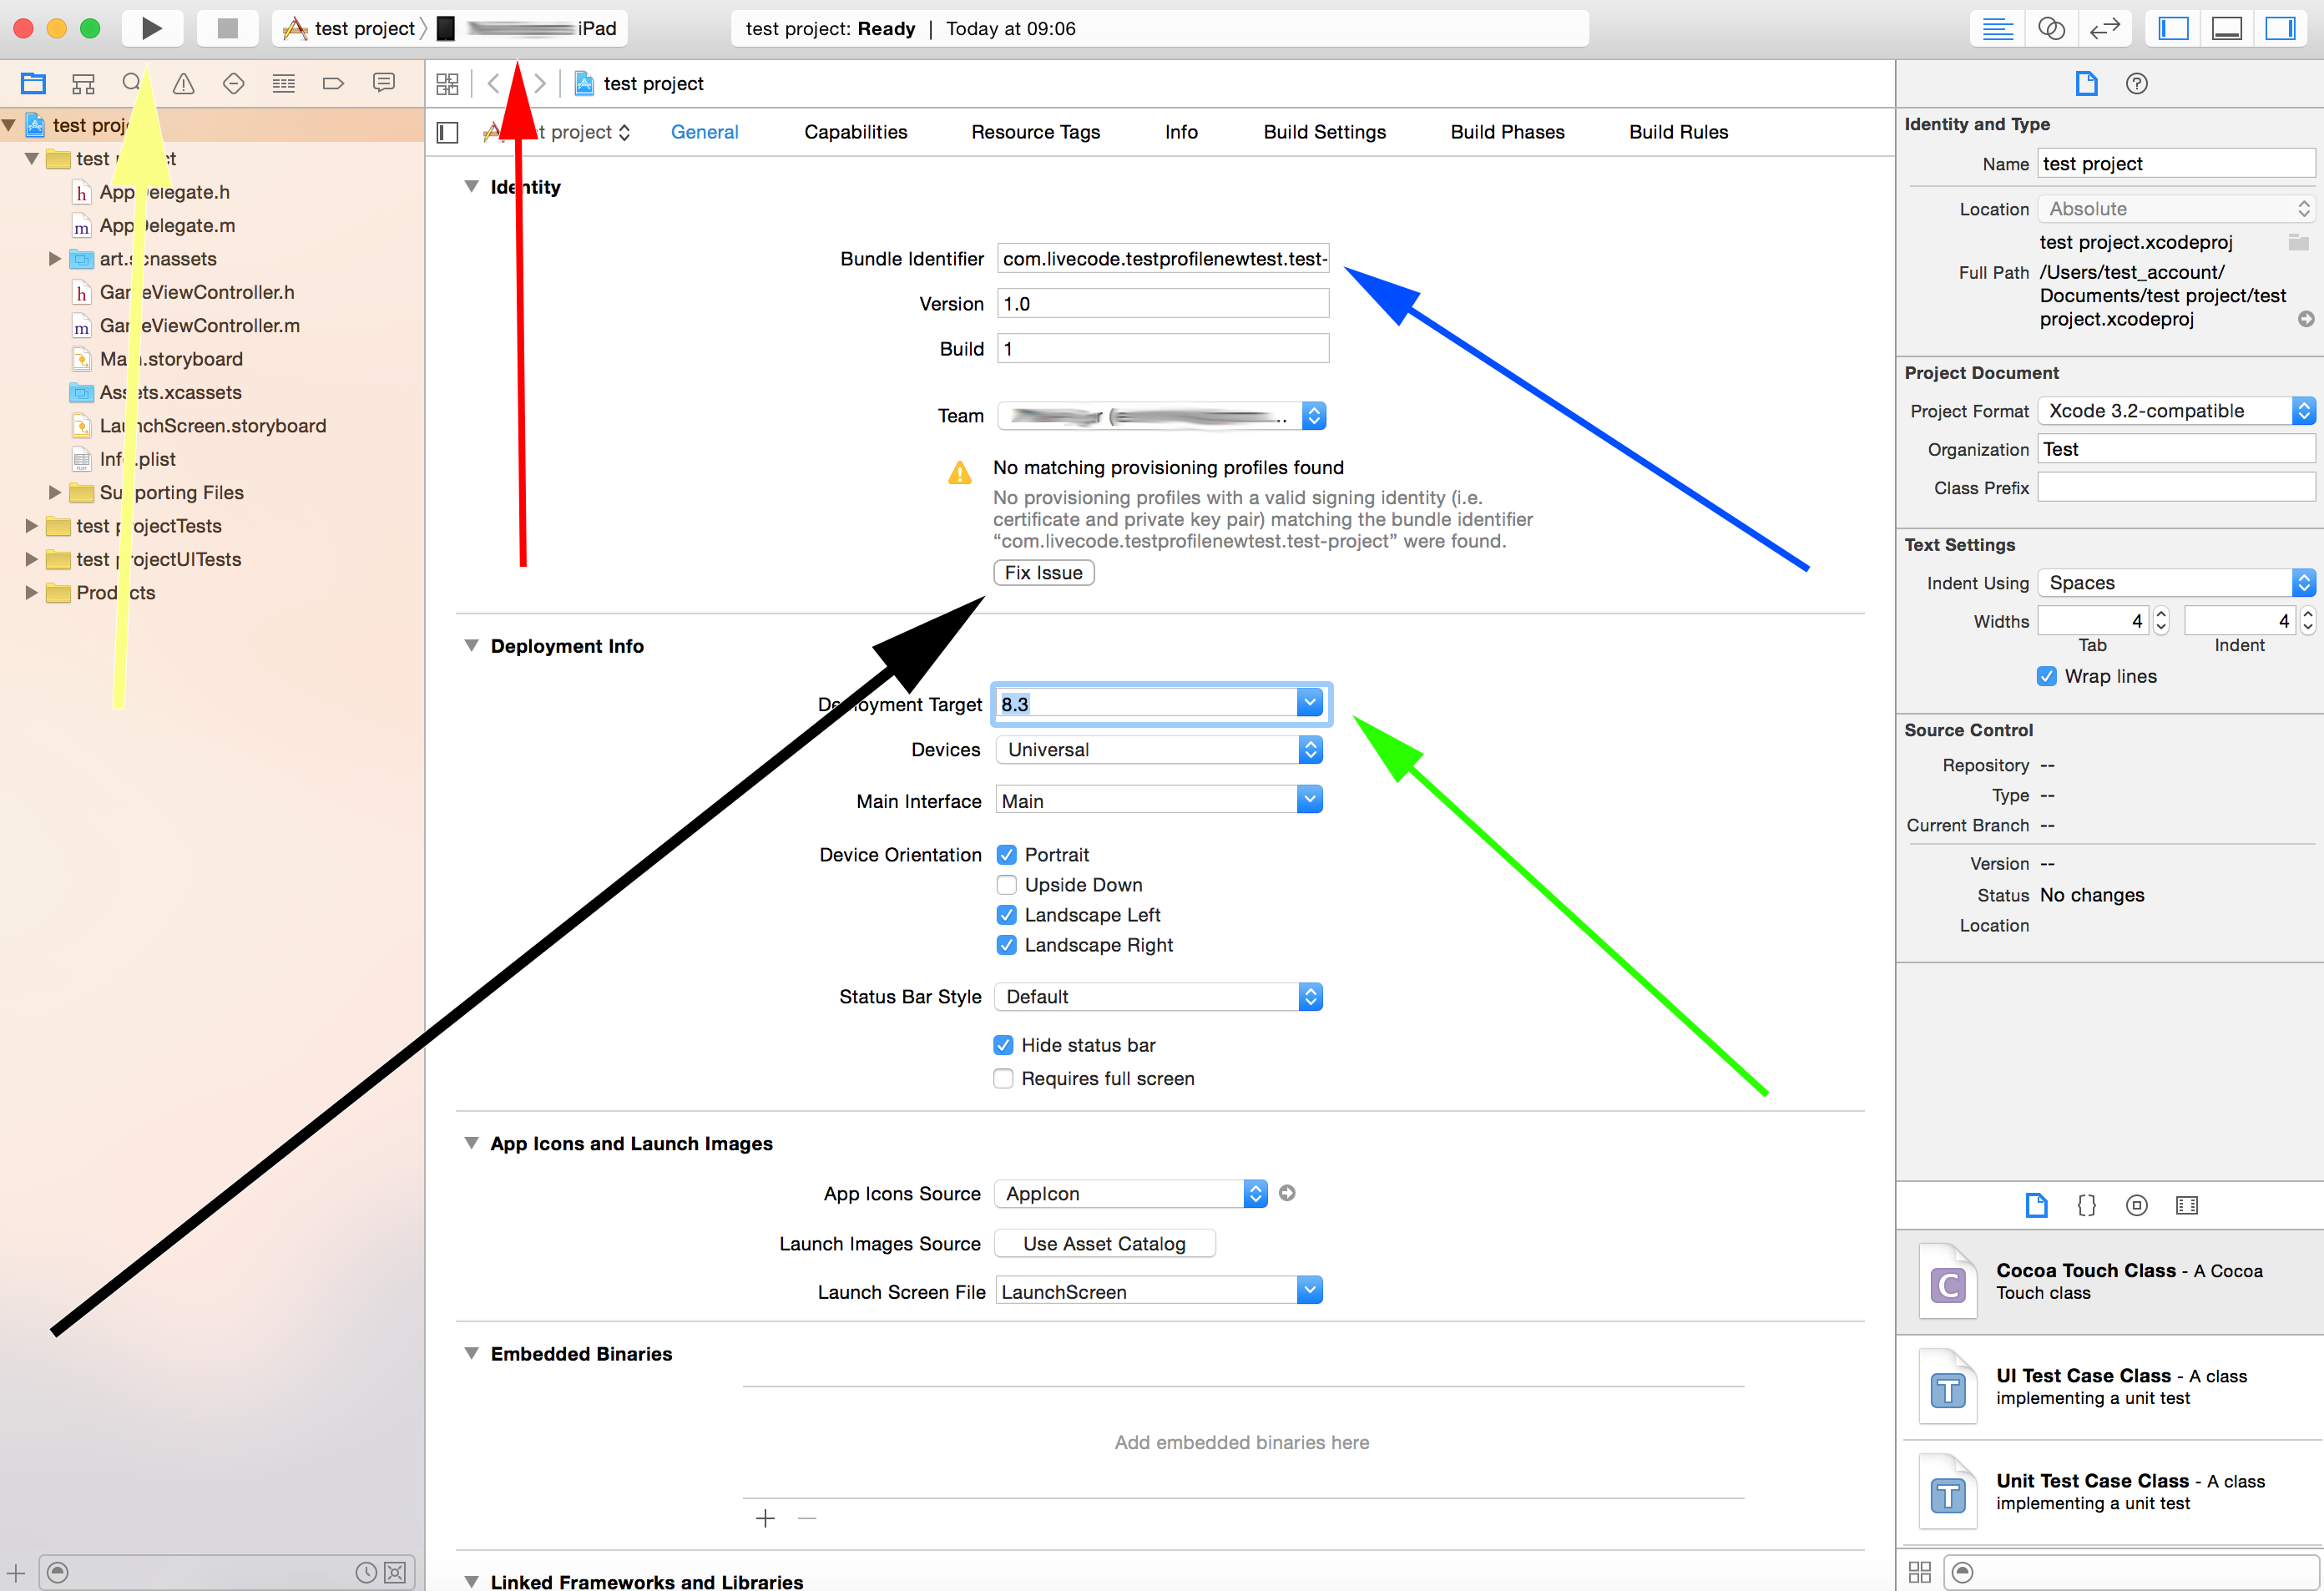This screenshot has width=2324, height=1591.
Task: Collapse the Deployment Info section
Action: tap(471, 646)
